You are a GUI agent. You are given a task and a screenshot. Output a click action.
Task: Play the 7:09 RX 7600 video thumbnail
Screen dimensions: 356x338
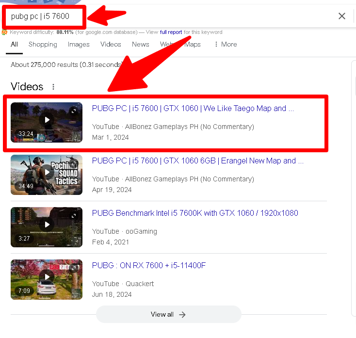pyautogui.click(x=47, y=279)
